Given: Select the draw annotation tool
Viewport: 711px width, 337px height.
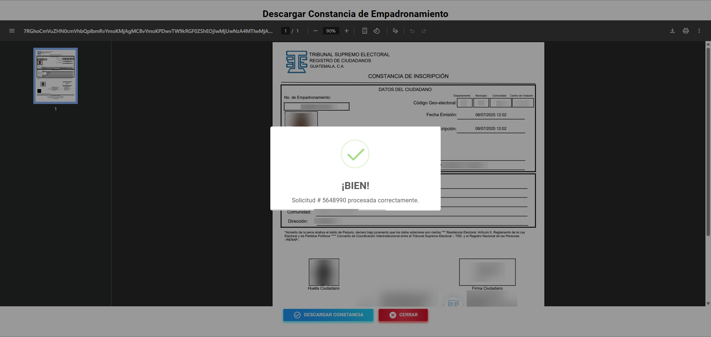Looking at the screenshot, I should (395, 31).
